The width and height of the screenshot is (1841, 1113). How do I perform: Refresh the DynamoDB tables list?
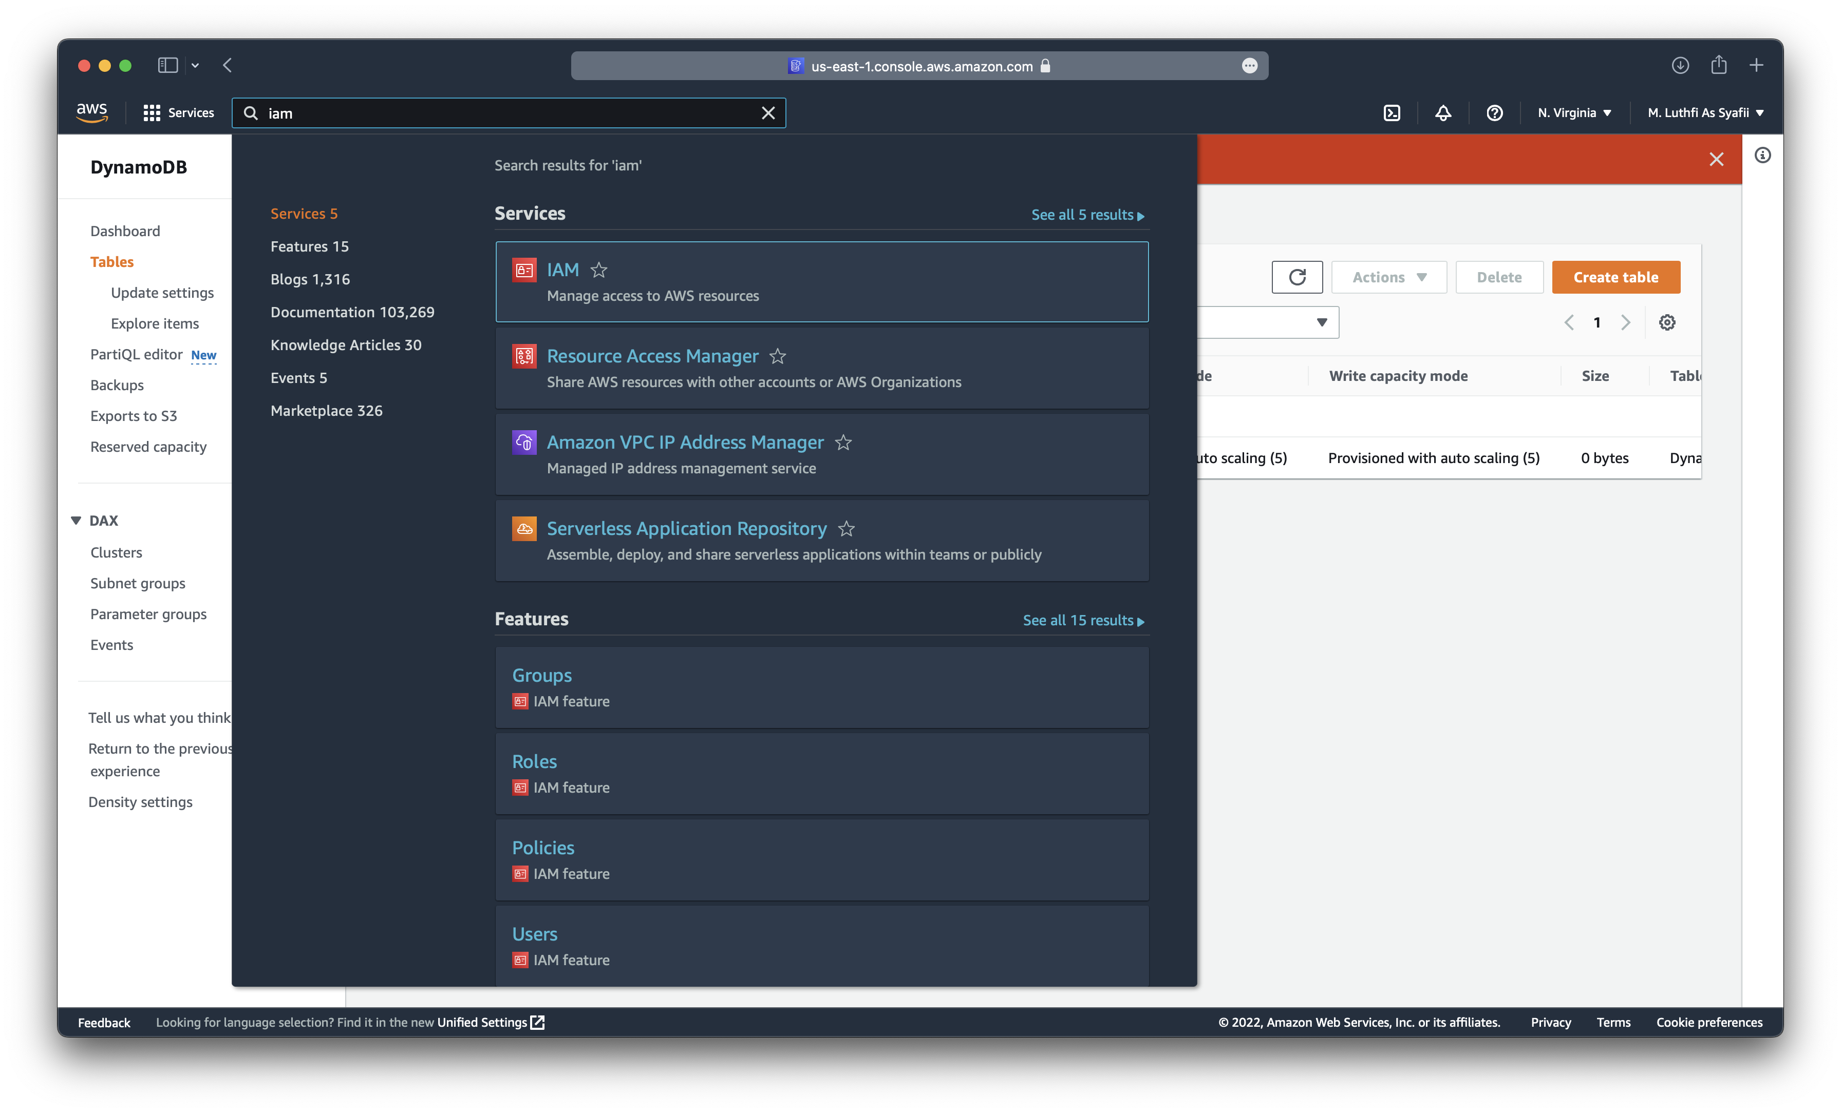click(x=1297, y=277)
